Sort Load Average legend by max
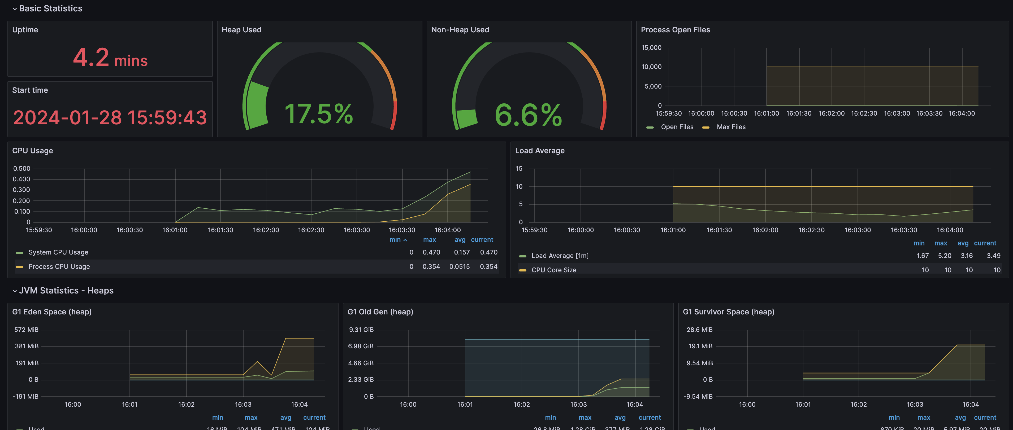Screen dimensions: 1013x430 pyautogui.click(x=941, y=243)
